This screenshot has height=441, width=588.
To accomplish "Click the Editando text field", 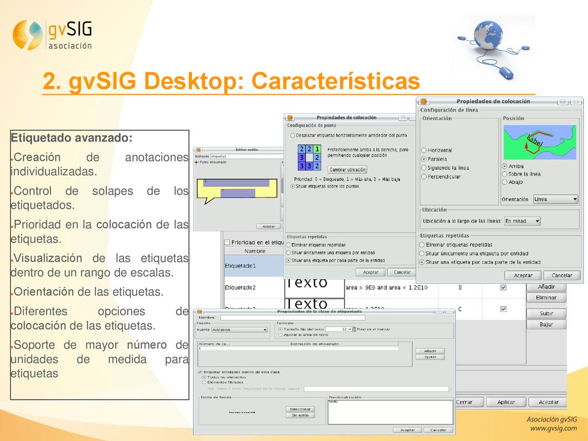I will [247, 156].
